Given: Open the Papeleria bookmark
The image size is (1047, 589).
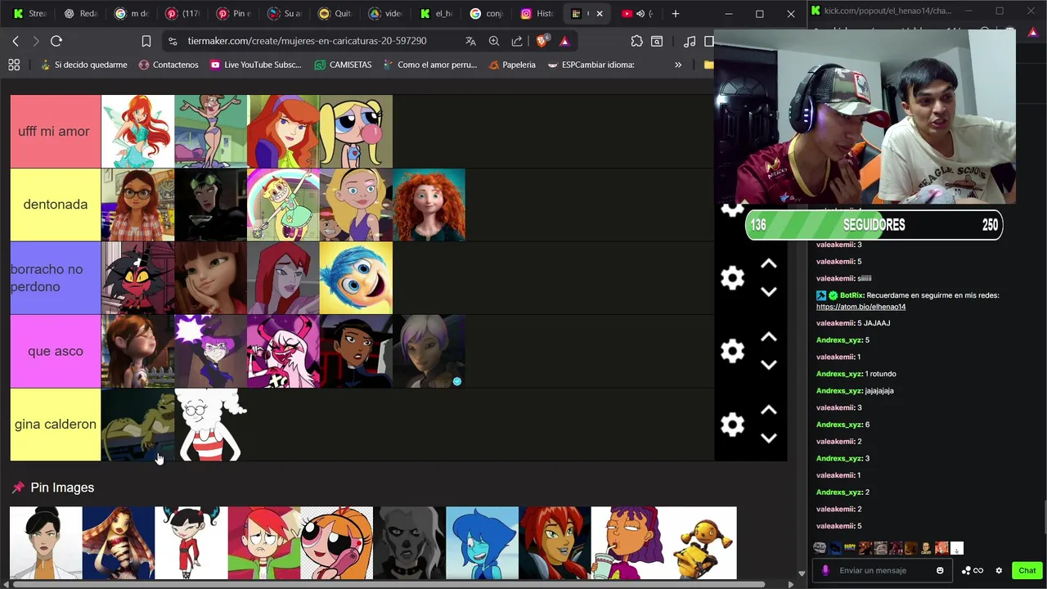Looking at the screenshot, I should pyautogui.click(x=511, y=65).
